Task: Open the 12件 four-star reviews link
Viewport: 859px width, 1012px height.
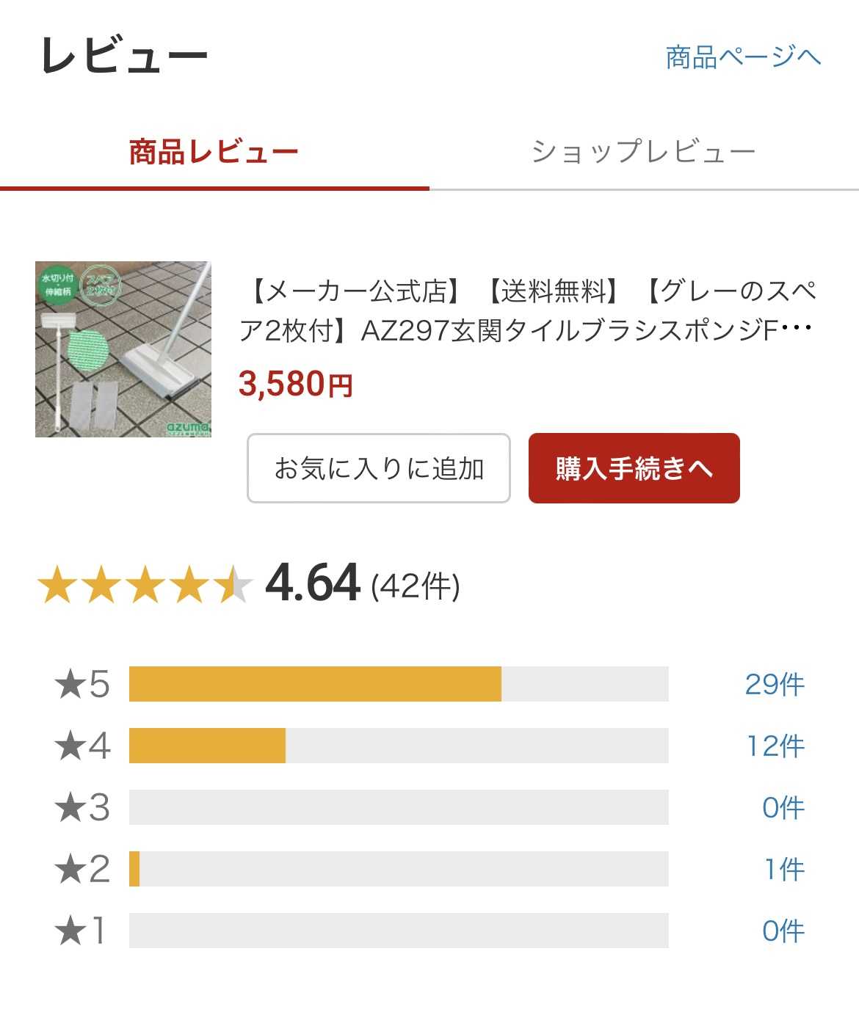Action: tap(775, 746)
